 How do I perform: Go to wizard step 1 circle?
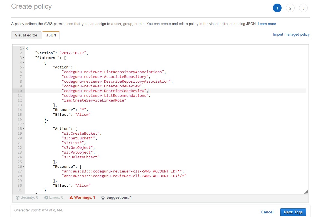[x=277, y=8]
